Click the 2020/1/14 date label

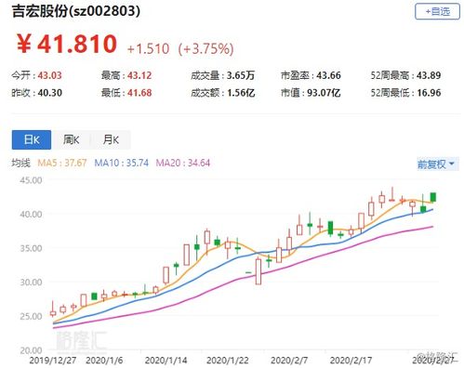[166, 361]
